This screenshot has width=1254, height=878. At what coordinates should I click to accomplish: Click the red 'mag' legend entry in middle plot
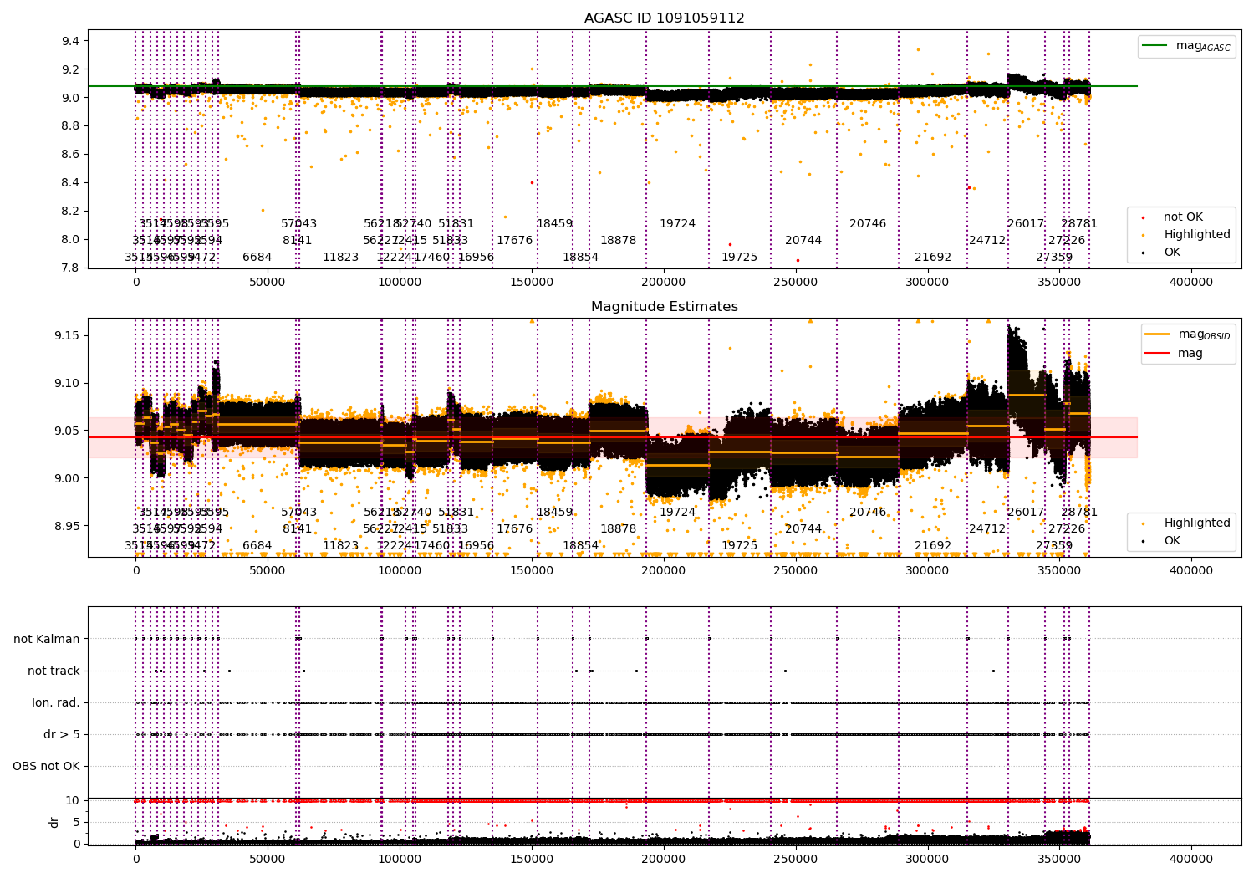(1175, 353)
